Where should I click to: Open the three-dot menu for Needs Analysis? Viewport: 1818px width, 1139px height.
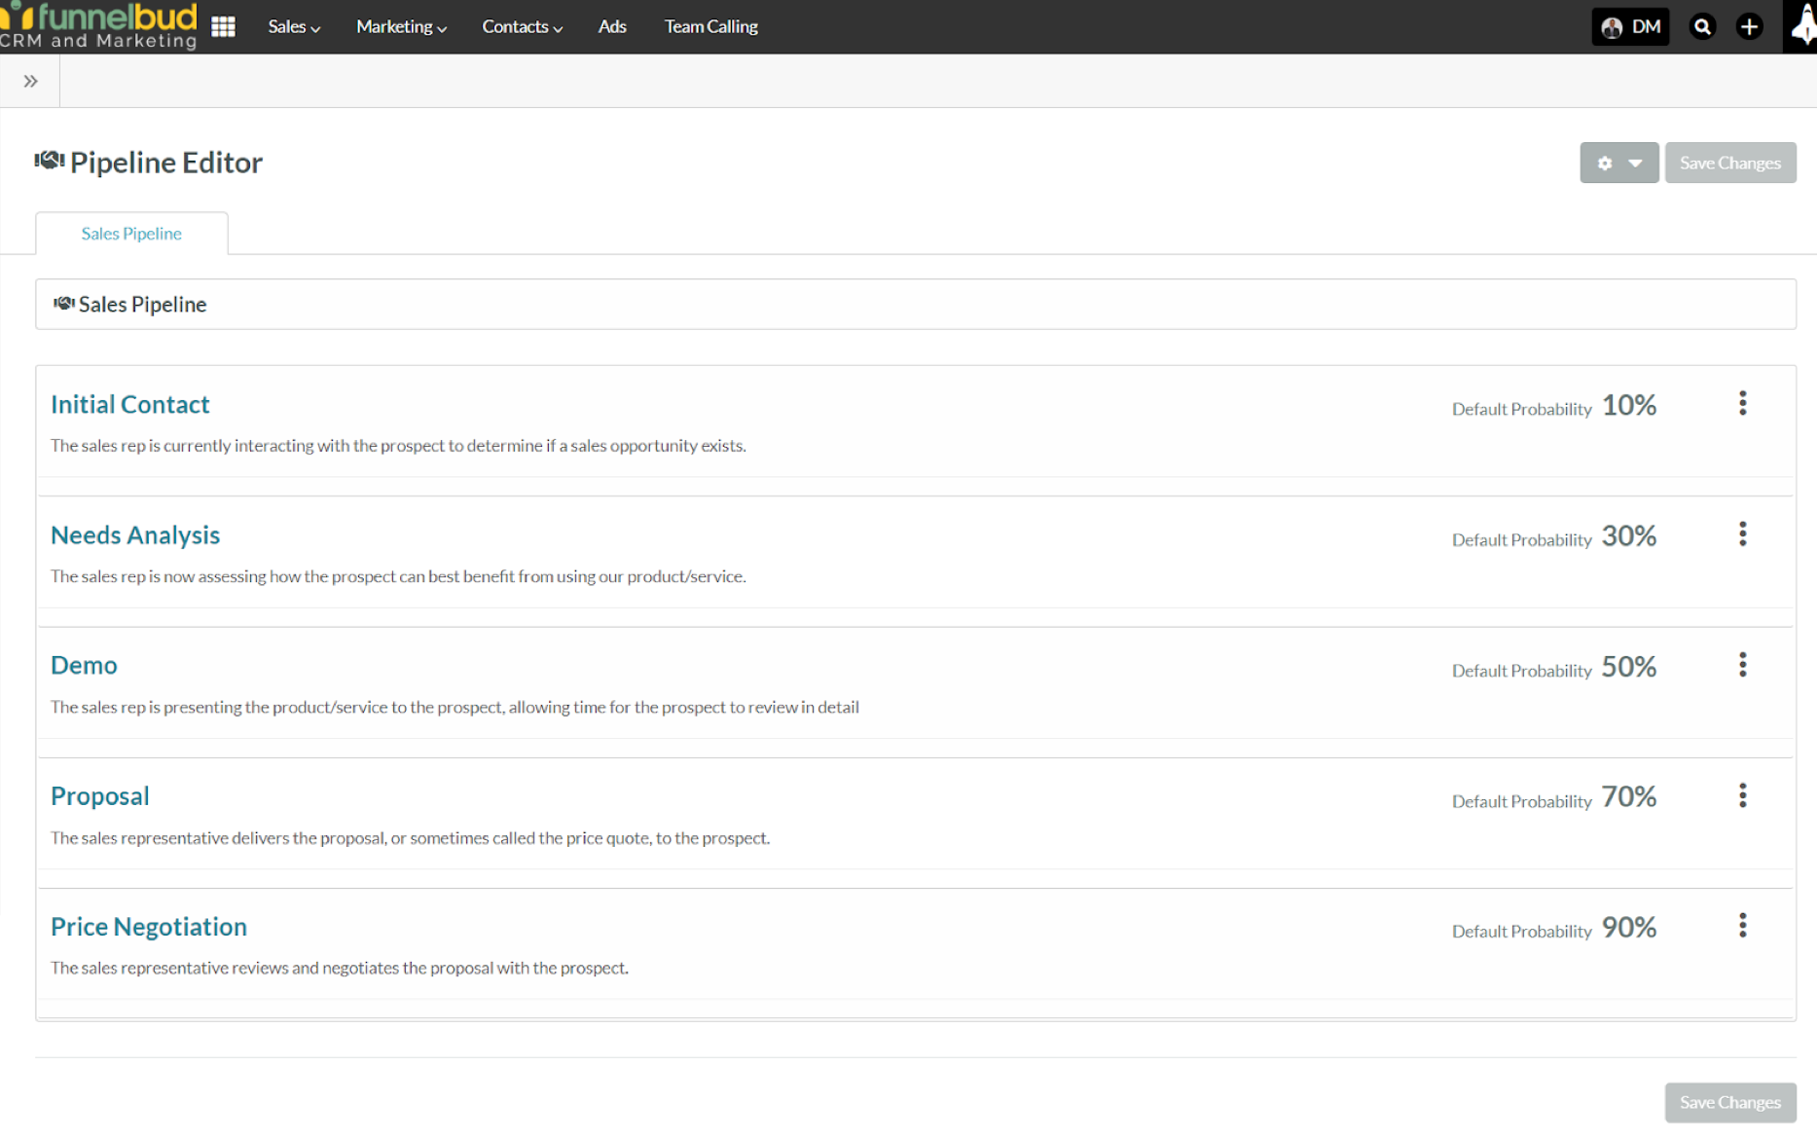pos(1743,533)
